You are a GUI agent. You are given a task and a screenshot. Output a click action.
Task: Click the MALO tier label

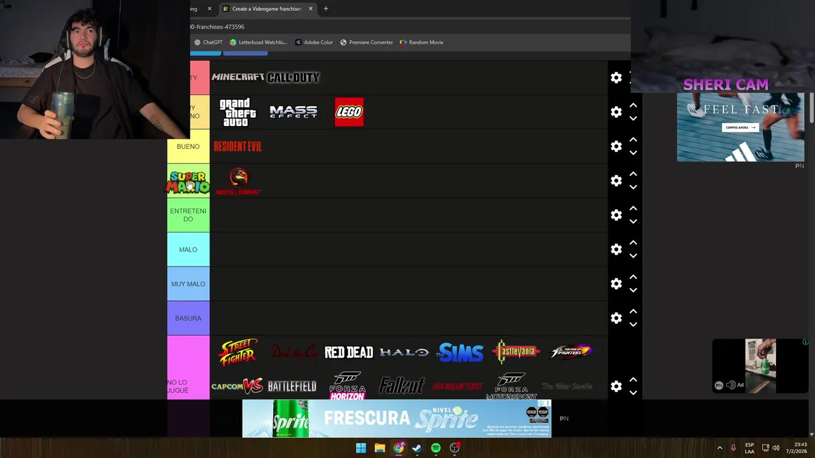tap(188, 249)
